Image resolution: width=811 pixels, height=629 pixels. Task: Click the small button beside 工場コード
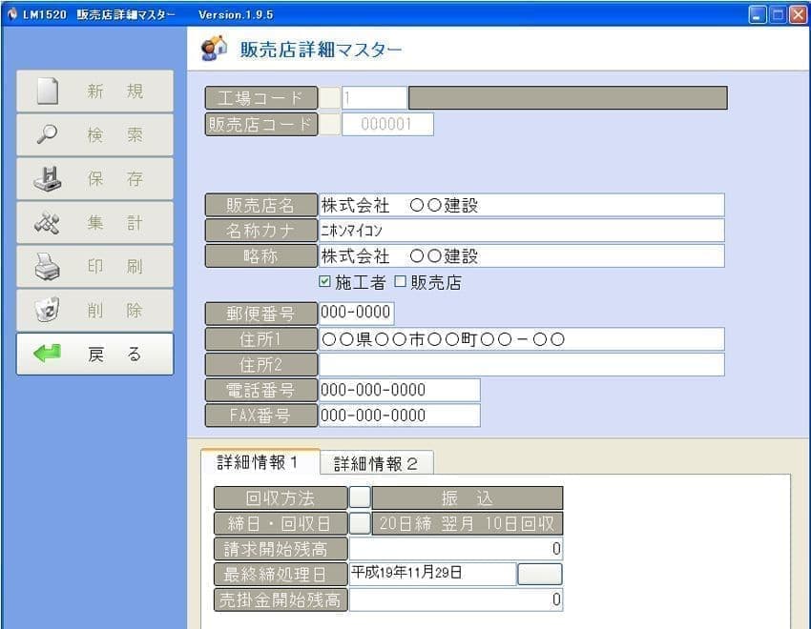[x=329, y=98]
